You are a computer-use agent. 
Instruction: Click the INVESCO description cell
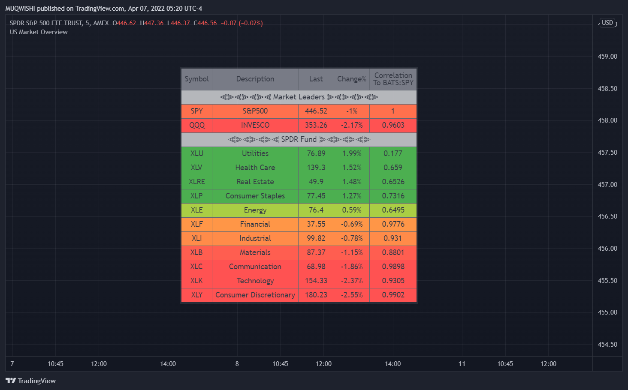tap(255, 125)
